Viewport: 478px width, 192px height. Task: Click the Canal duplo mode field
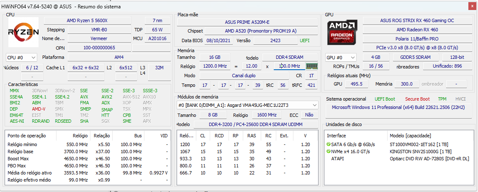click(244, 76)
